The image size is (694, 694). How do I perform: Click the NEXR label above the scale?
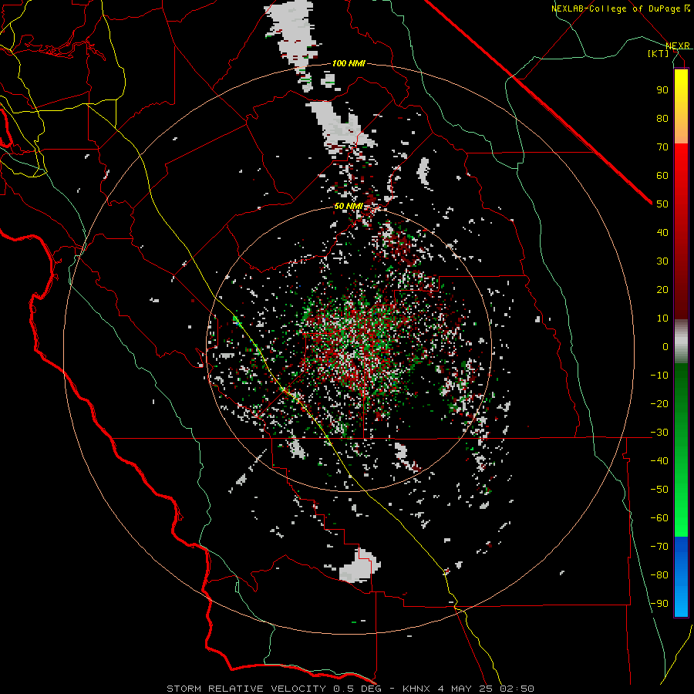[678, 46]
